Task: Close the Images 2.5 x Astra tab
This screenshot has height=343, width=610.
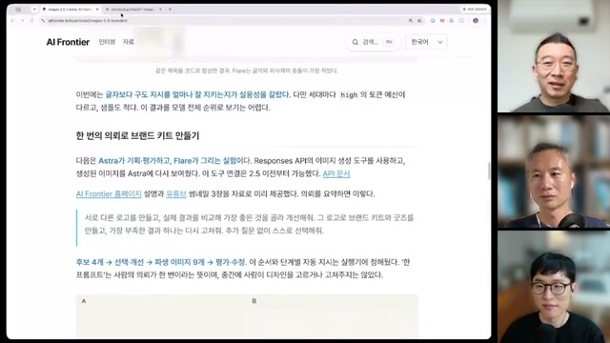Action: 97,9
